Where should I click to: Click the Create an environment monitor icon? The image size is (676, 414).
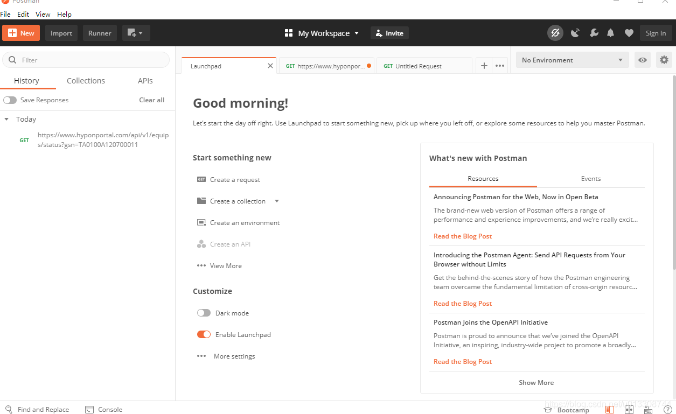point(201,223)
